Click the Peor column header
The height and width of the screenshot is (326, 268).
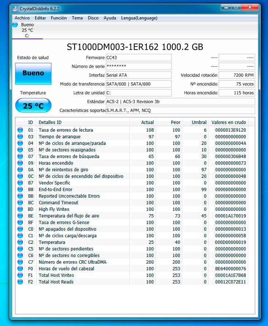coord(169,122)
